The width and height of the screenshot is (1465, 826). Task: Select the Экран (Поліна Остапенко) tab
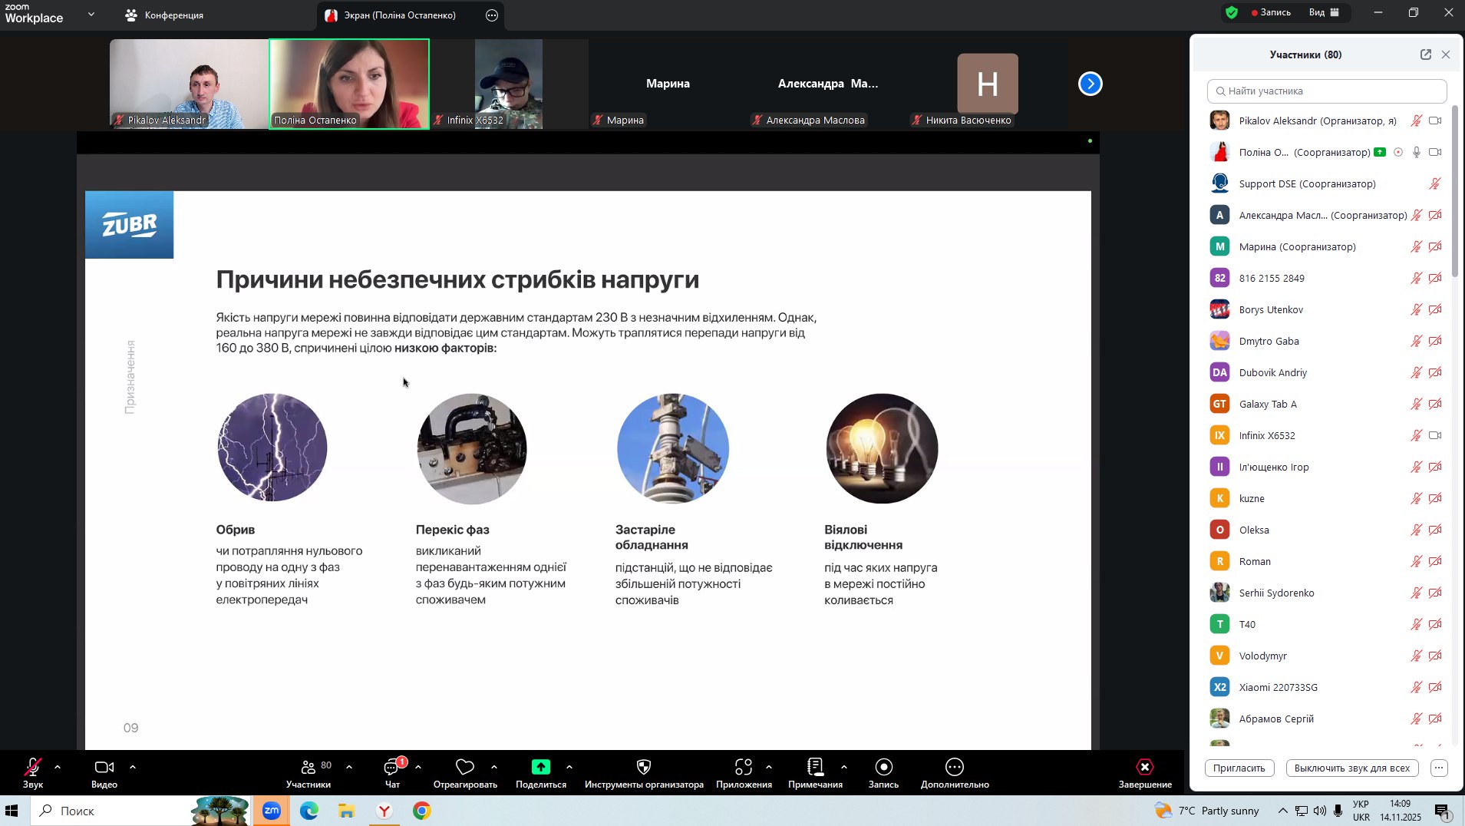coord(399,15)
